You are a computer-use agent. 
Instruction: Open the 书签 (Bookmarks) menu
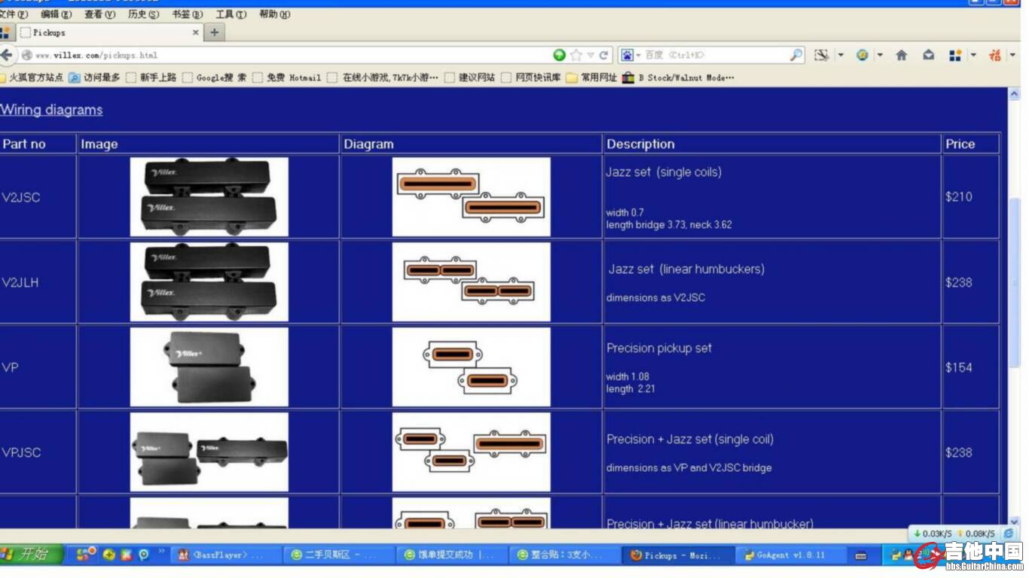pyautogui.click(x=187, y=14)
